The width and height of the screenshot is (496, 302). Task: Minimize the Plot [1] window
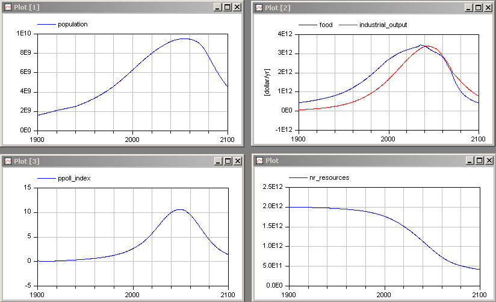click(218, 7)
